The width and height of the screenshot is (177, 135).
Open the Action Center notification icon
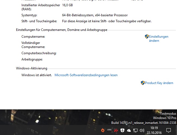tap(169, 130)
